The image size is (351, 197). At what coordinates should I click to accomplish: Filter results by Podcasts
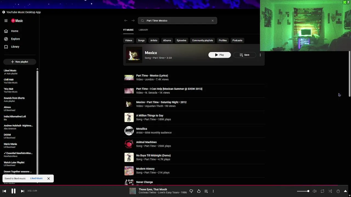237,40
